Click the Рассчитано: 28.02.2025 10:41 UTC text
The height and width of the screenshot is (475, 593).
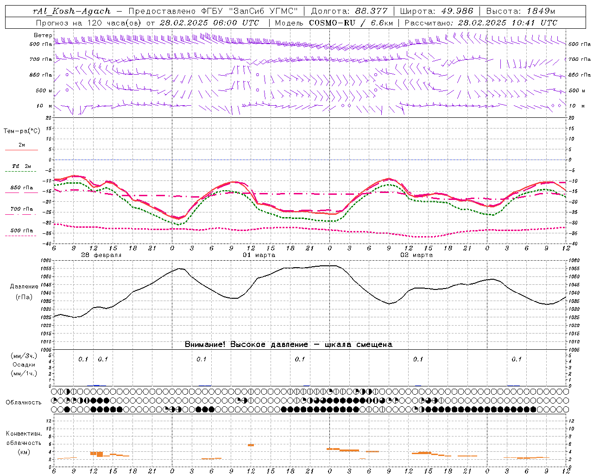pos(480,23)
